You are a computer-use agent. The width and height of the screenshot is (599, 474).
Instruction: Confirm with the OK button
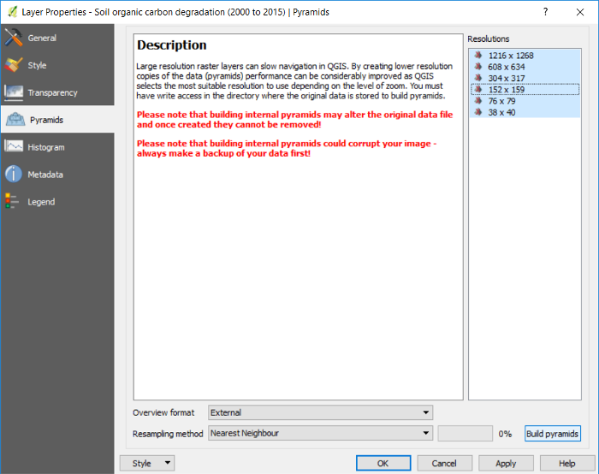[x=383, y=463]
